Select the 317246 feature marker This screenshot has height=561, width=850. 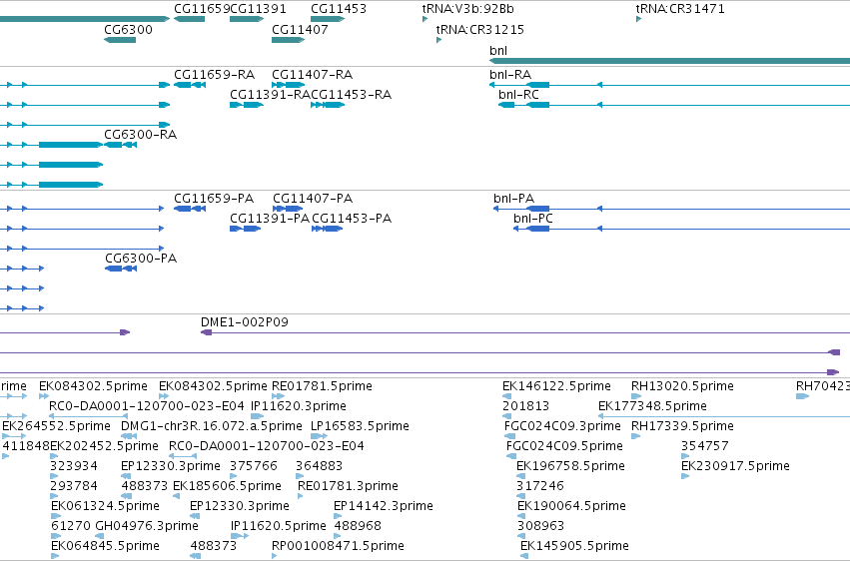520,496
